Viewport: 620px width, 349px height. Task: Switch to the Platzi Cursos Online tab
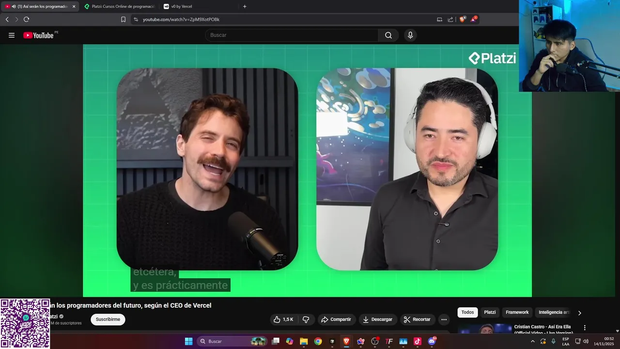tap(119, 6)
